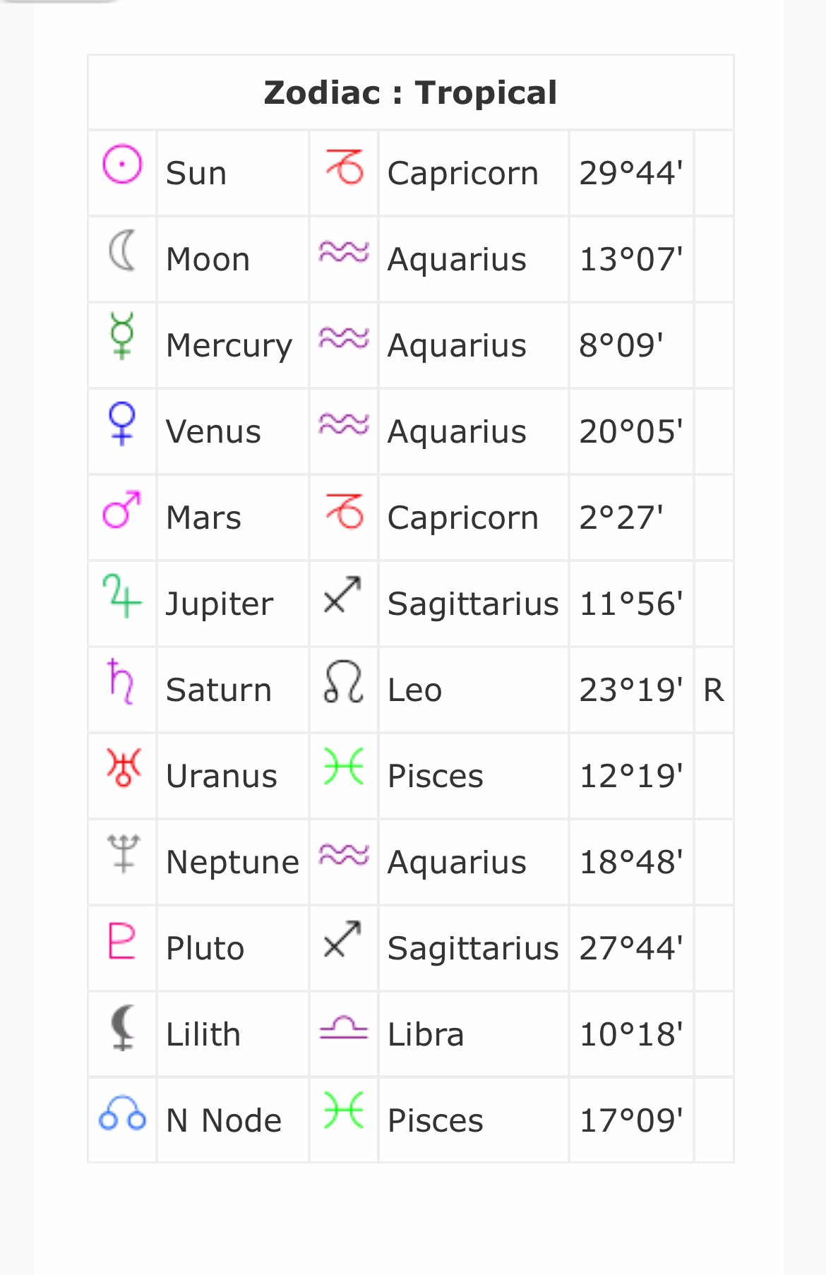Click the Leo sign symbol
The image size is (826, 1275).
343,683
